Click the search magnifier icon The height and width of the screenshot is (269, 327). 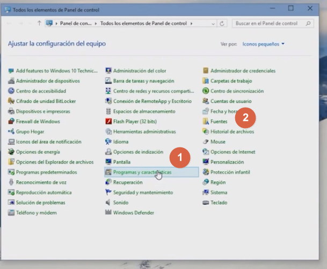pyautogui.click(x=308, y=24)
